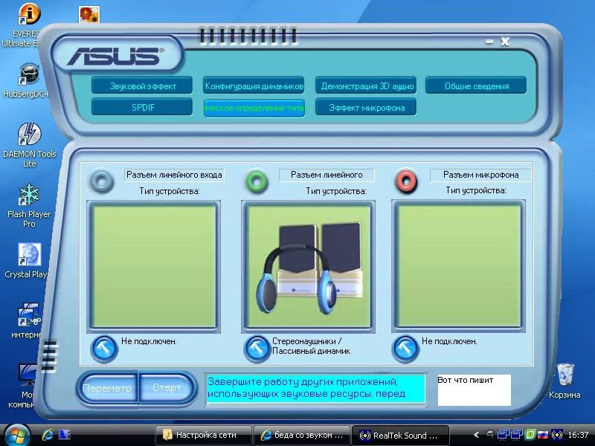Click the Параметр button
The width and height of the screenshot is (595, 446).
coord(108,388)
